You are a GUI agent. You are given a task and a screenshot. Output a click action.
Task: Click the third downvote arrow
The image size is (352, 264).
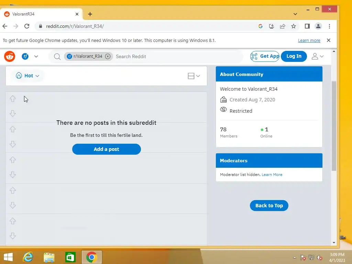(x=13, y=175)
